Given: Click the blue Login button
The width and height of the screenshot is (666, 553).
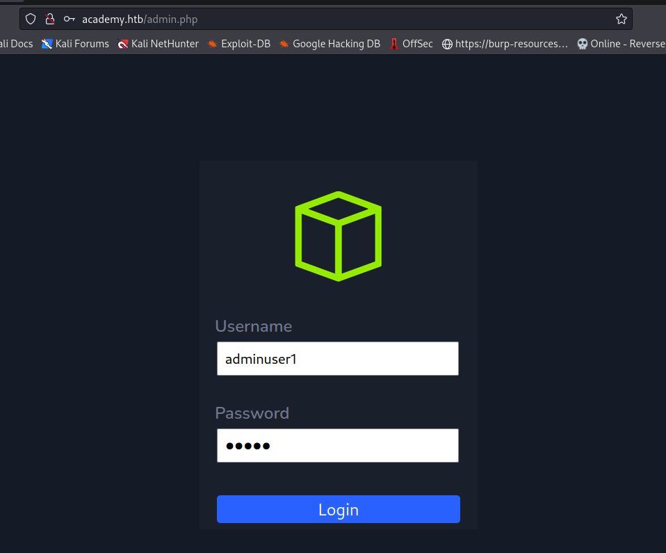Looking at the screenshot, I should coord(338,509).
